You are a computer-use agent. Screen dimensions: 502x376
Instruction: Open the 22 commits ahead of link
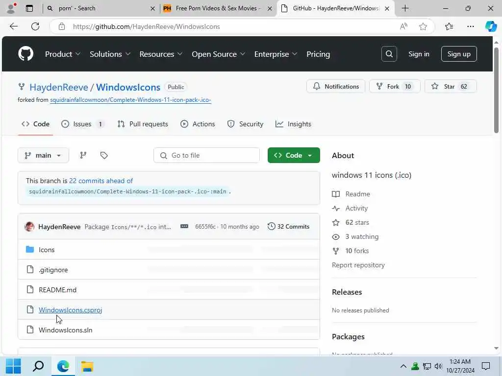[101, 181]
